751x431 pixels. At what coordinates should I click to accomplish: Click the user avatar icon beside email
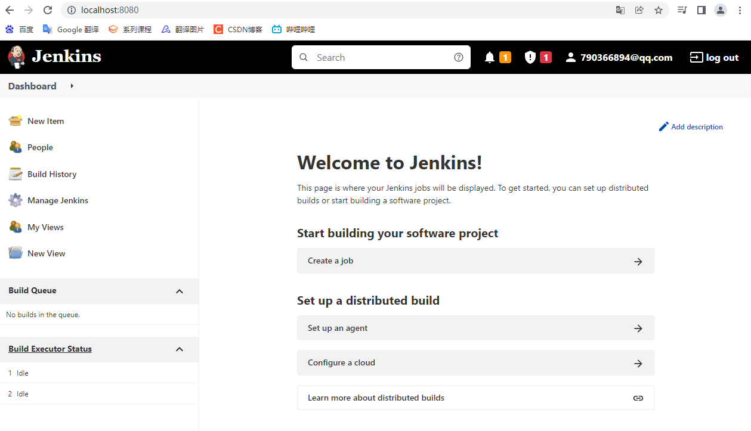(x=571, y=57)
